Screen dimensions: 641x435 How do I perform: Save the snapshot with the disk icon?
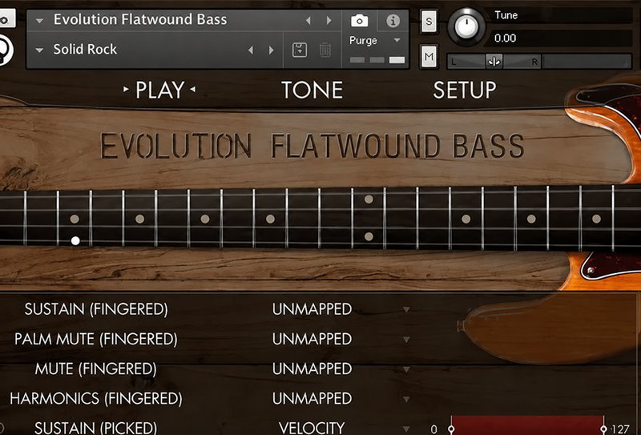[300, 50]
